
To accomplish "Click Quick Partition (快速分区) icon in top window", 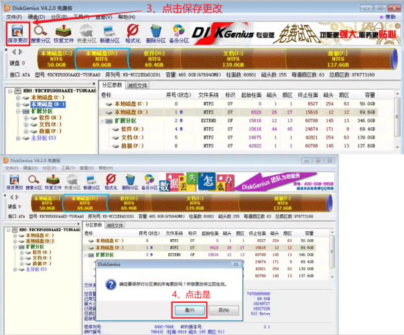I will coord(86,33).
